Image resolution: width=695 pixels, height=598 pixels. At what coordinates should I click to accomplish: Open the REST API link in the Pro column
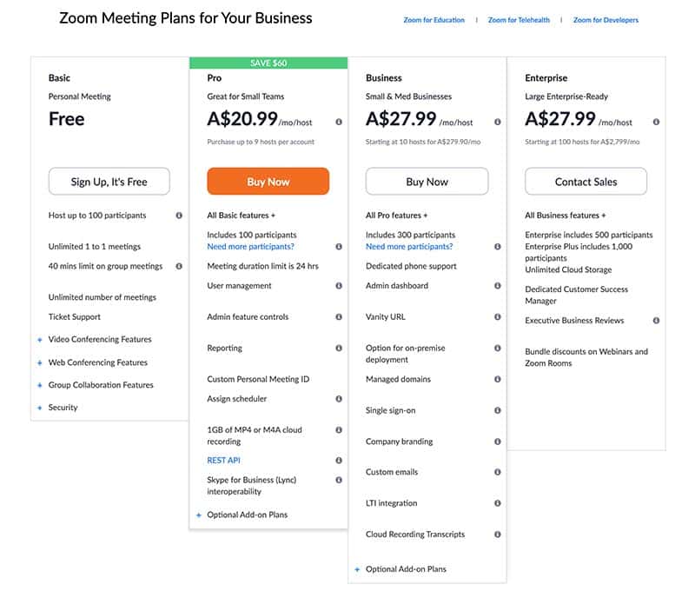click(225, 460)
